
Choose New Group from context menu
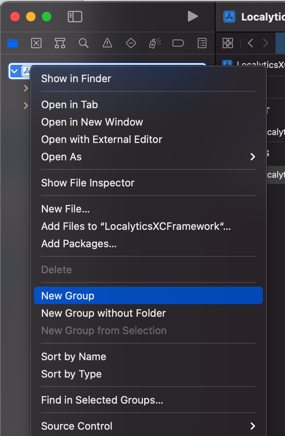(x=68, y=296)
